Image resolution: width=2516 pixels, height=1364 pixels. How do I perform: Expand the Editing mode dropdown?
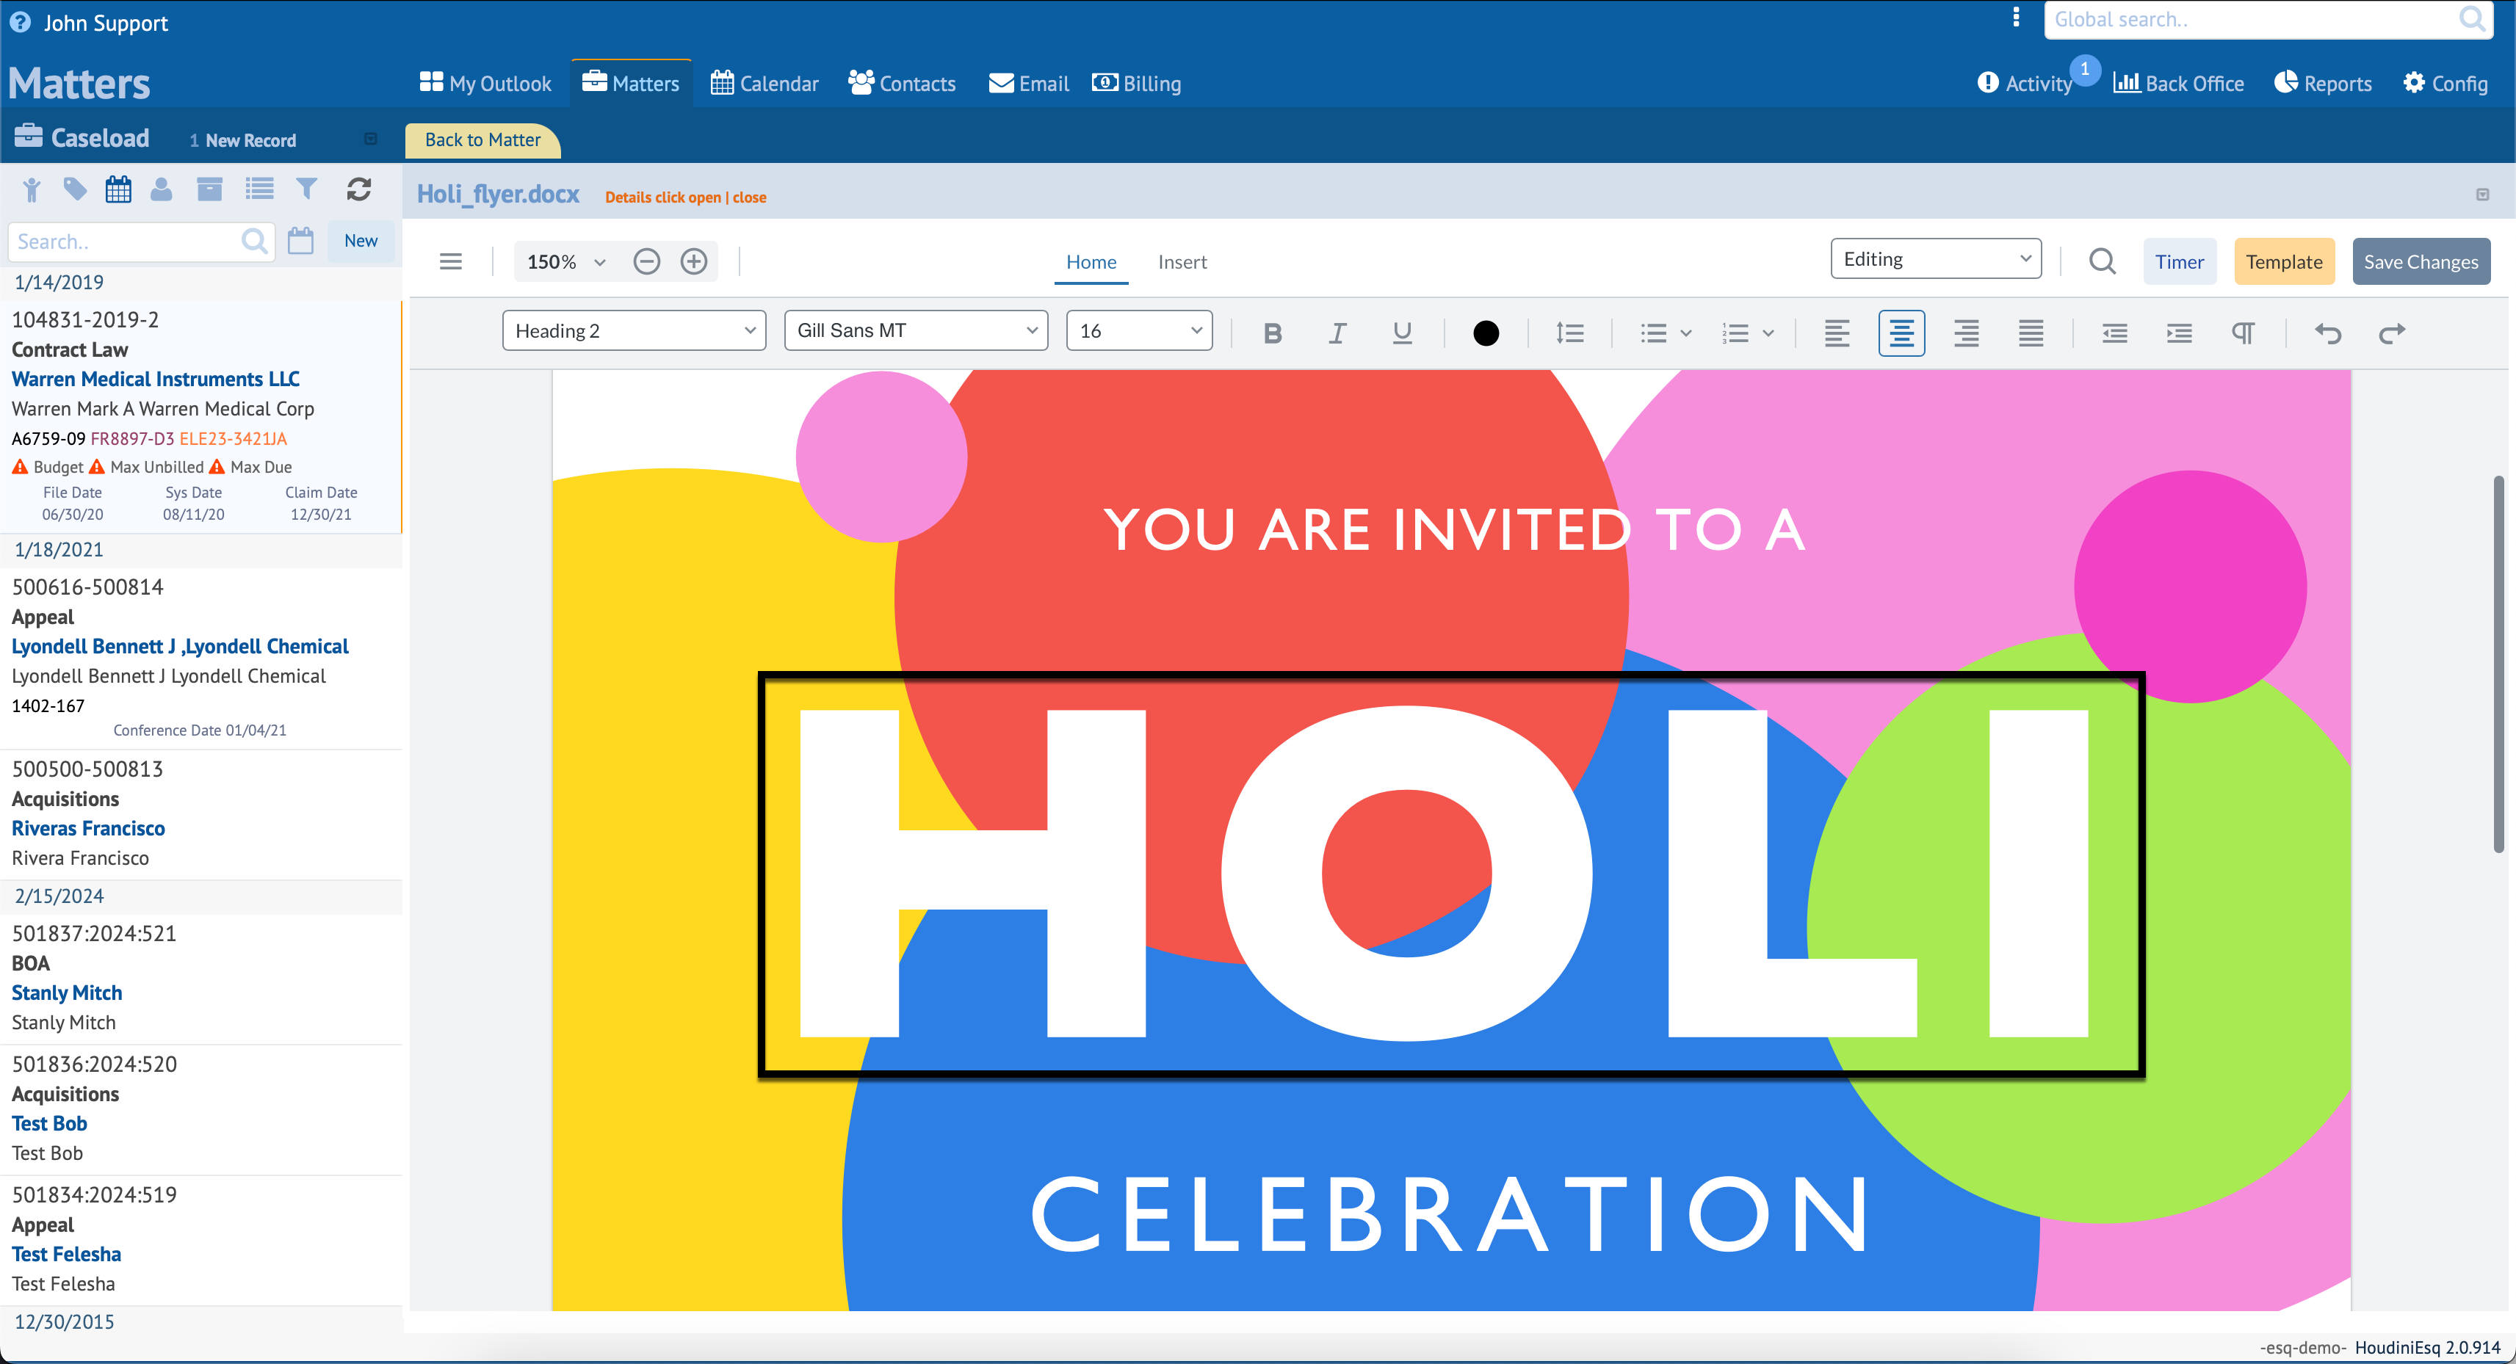(x=1935, y=258)
